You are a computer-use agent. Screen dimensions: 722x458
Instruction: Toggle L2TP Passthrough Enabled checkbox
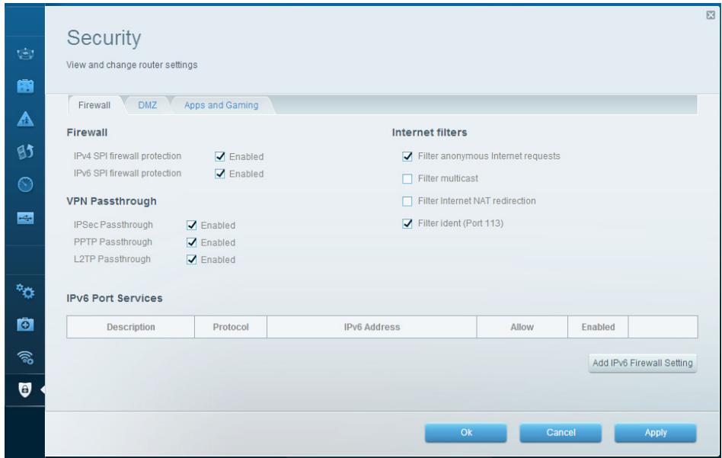pos(192,259)
